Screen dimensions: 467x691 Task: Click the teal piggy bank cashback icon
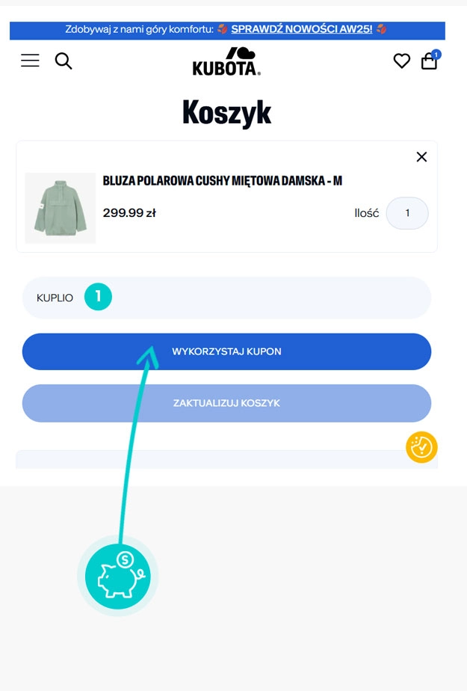tap(117, 576)
